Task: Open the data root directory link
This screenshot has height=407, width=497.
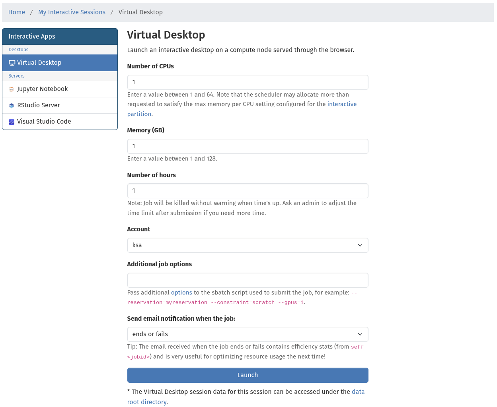Action: coord(246,397)
